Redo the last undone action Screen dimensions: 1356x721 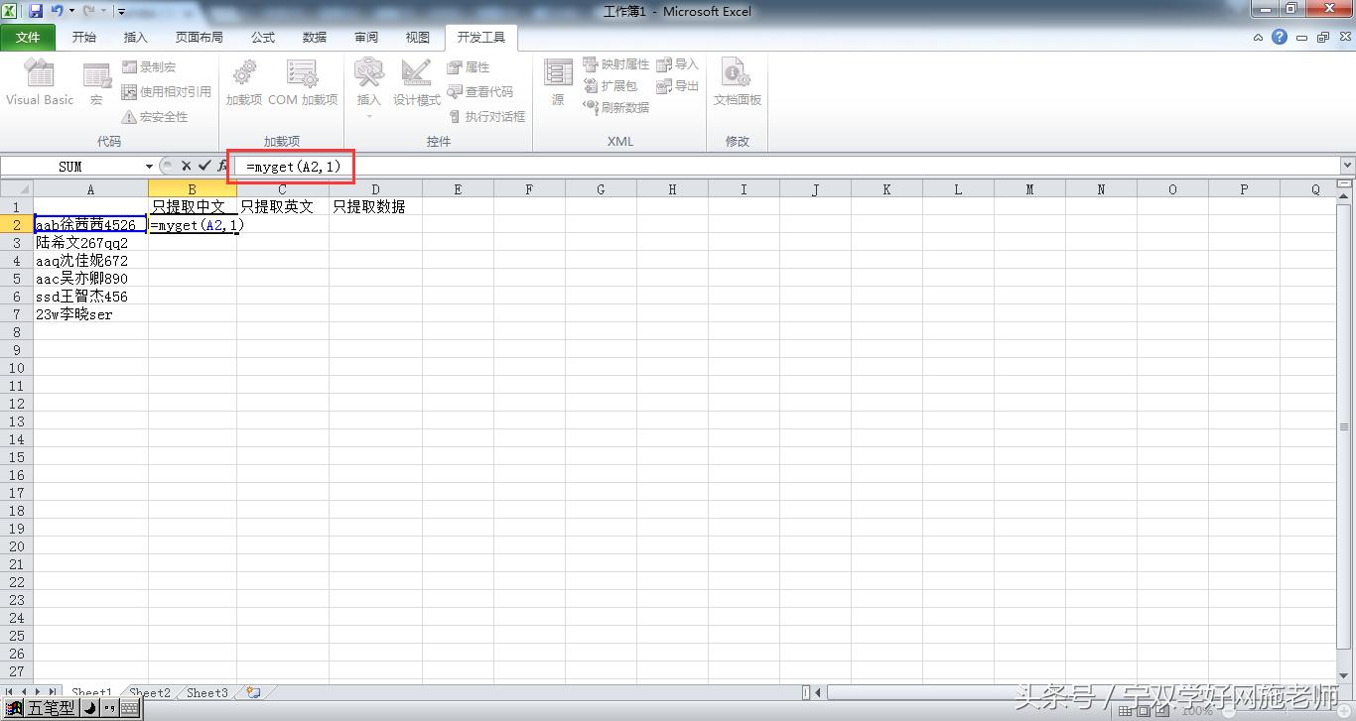(x=87, y=11)
